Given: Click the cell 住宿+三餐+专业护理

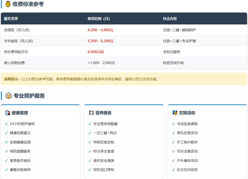Looking at the screenshot, I should [x=179, y=41].
